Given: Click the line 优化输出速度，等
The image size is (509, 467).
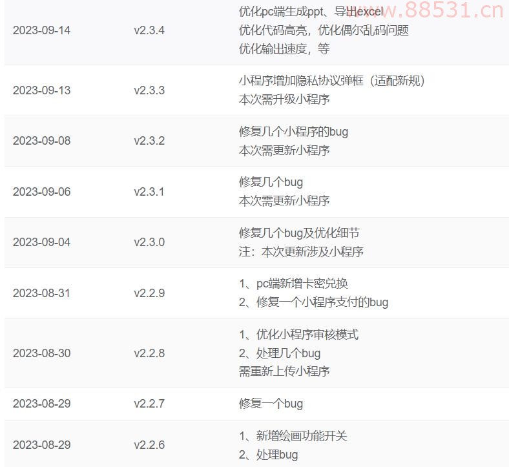Looking at the screenshot, I should point(284,48).
